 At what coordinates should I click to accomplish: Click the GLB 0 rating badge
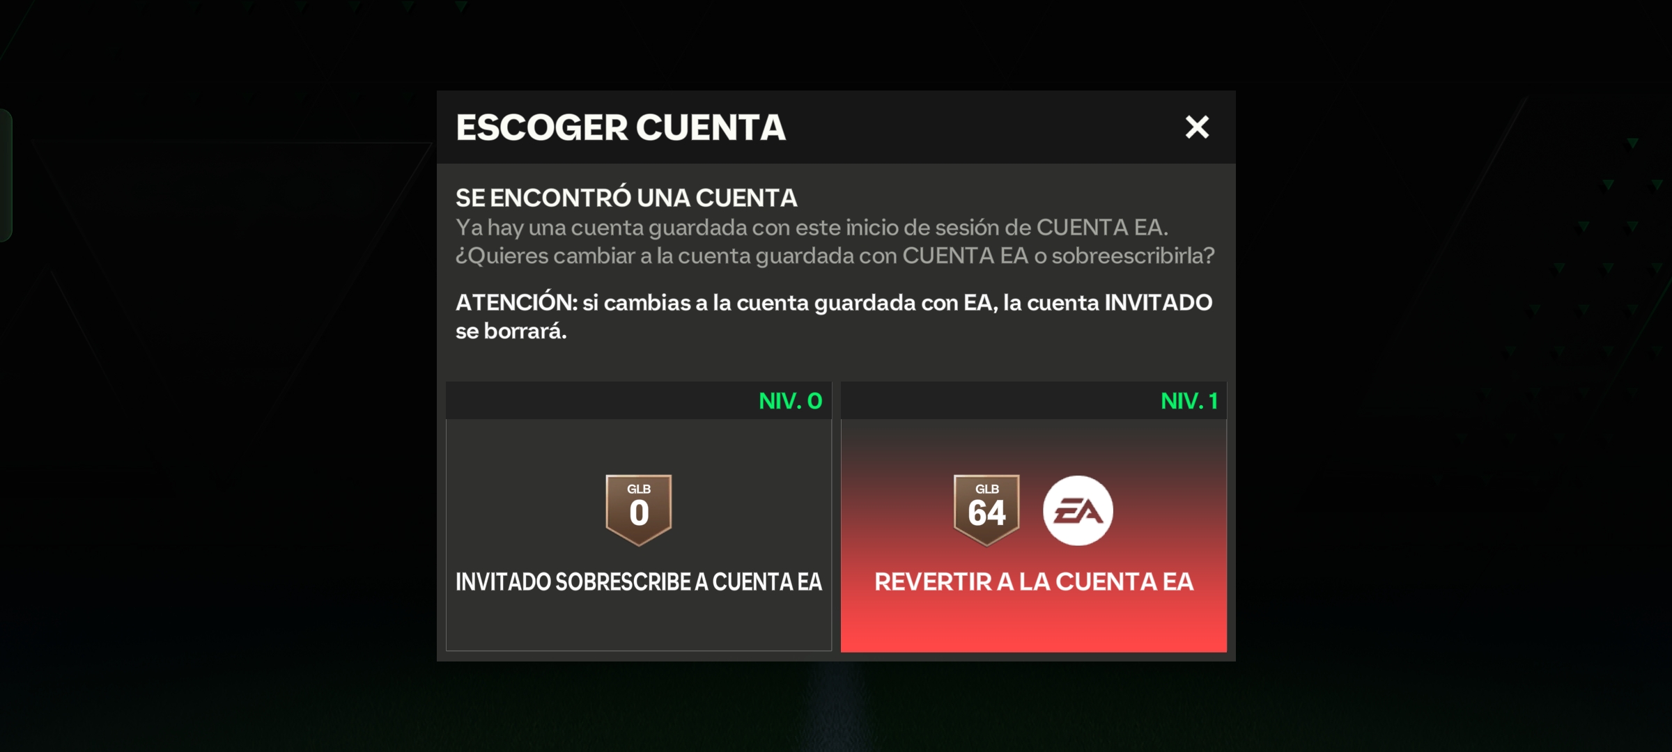pos(639,510)
